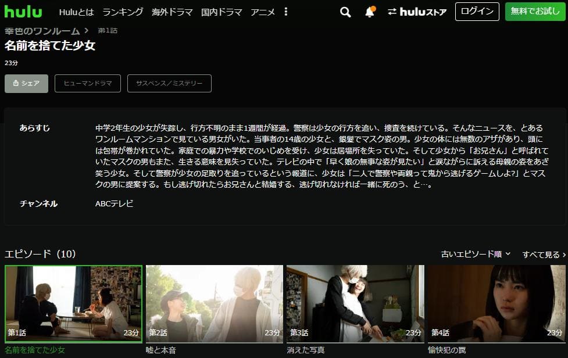Open the three-dot more menu
This screenshot has height=358, width=568.
pyautogui.click(x=286, y=12)
